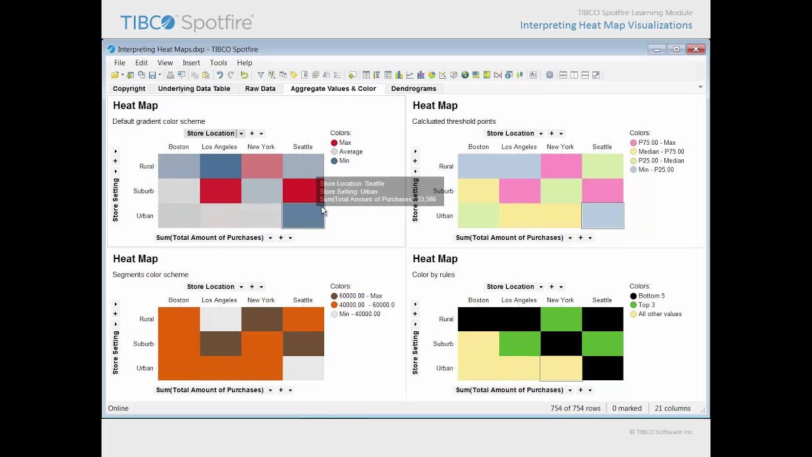Image resolution: width=812 pixels, height=457 pixels.
Task: Open the Edit menu
Action: pos(141,63)
